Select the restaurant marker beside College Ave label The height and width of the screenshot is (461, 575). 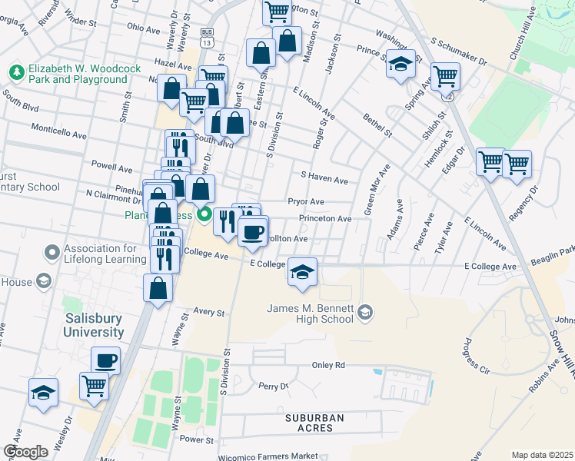[165, 259]
